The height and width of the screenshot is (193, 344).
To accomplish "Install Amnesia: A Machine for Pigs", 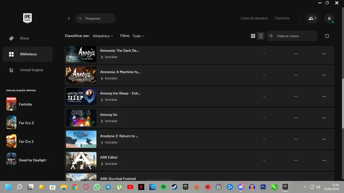I will coord(109,78).
